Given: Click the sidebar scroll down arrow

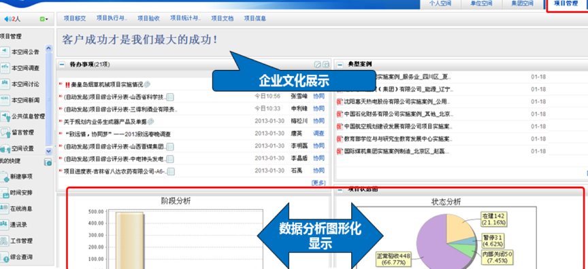Looking at the screenshot, I should coord(49,151).
